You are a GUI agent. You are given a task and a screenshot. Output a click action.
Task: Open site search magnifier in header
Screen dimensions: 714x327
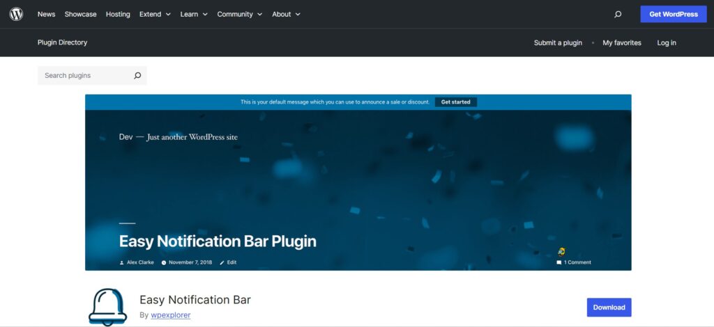click(617, 14)
